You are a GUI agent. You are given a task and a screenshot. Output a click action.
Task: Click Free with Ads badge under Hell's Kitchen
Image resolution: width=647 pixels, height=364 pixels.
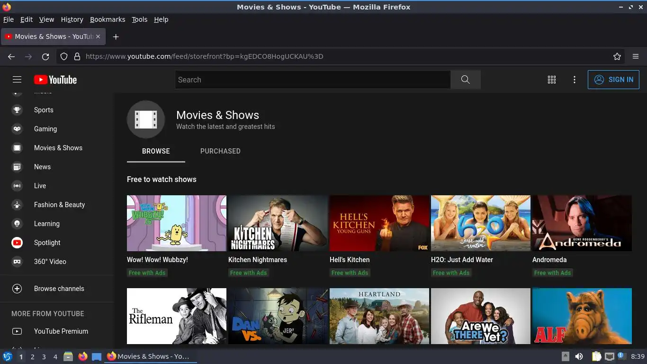pyautogui.click(x=350, y=273)
